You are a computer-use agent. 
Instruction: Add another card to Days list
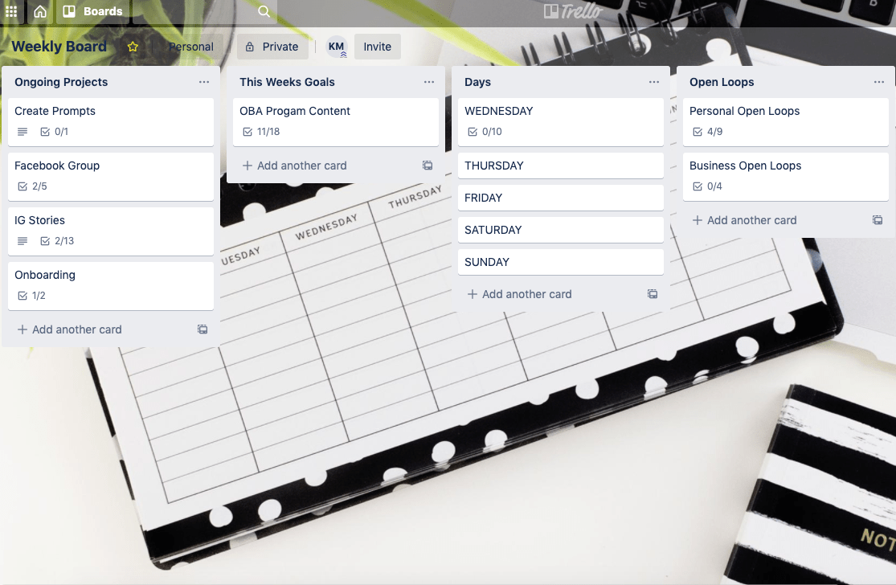point(520,294)
